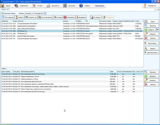Open Документы from the main toolbar
Screen dimensions: 160x125
53,6
